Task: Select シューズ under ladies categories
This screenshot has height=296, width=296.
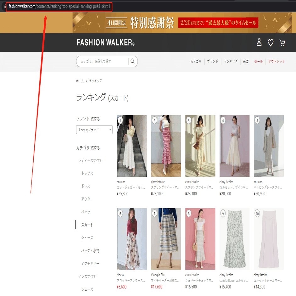Action: click(x=87, y=238)
